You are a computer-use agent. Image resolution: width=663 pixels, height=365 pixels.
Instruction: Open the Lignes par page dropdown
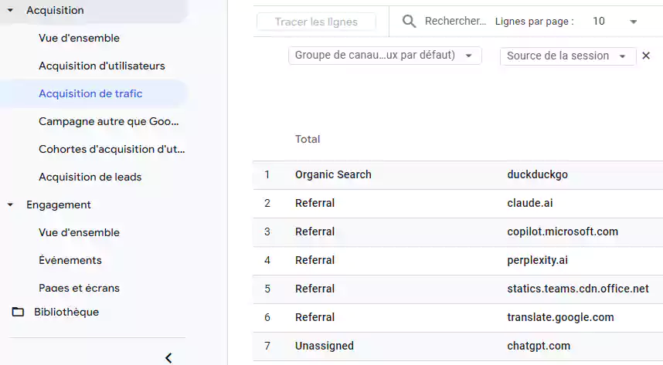tap(614, 22)
